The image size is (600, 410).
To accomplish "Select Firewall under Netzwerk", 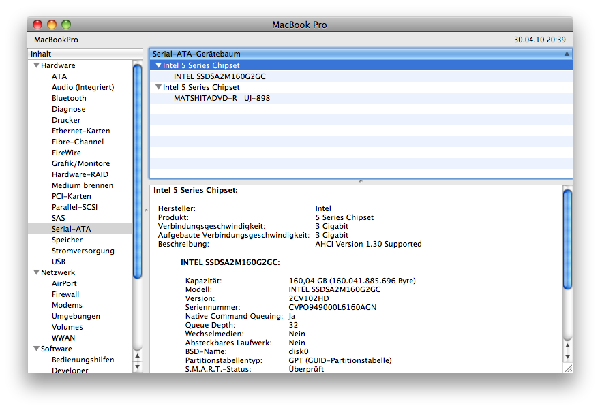I will pos(65,294).
